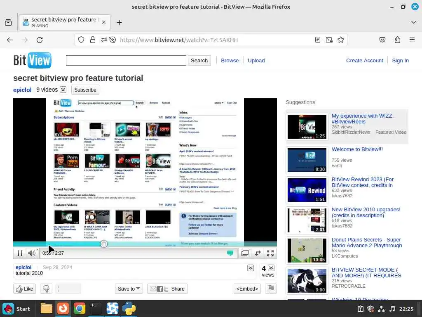Click the video progress slider handle
Screen dimensions: 422x317
click(103, 244)
